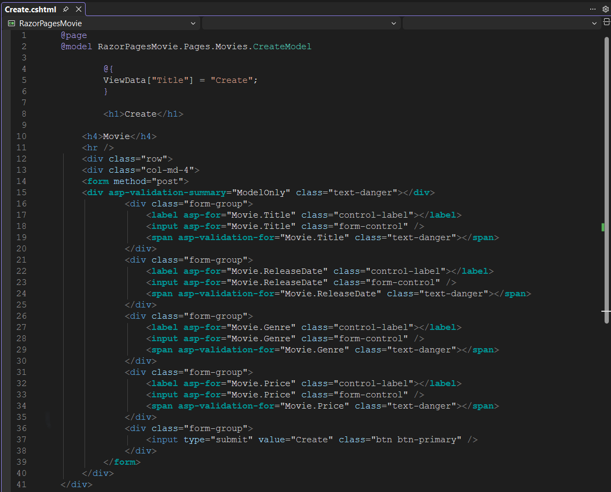This screenshot has width=611, height=492.
Task: Place cursor on the @page directive
Action: [x=74, y=35]
